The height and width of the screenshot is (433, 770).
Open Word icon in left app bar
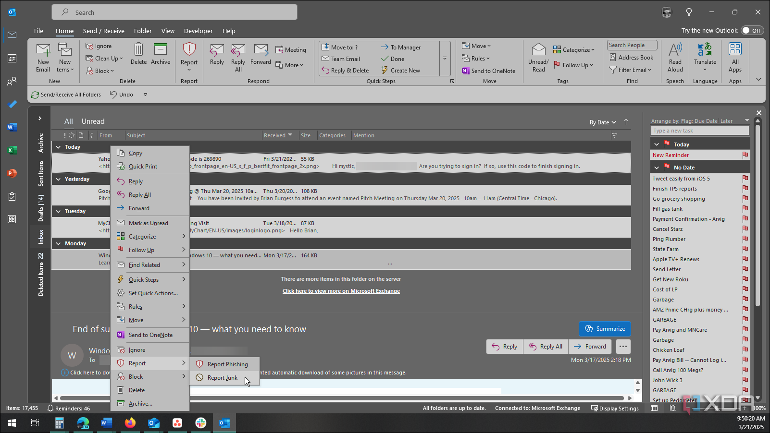[x=12, y=127]
